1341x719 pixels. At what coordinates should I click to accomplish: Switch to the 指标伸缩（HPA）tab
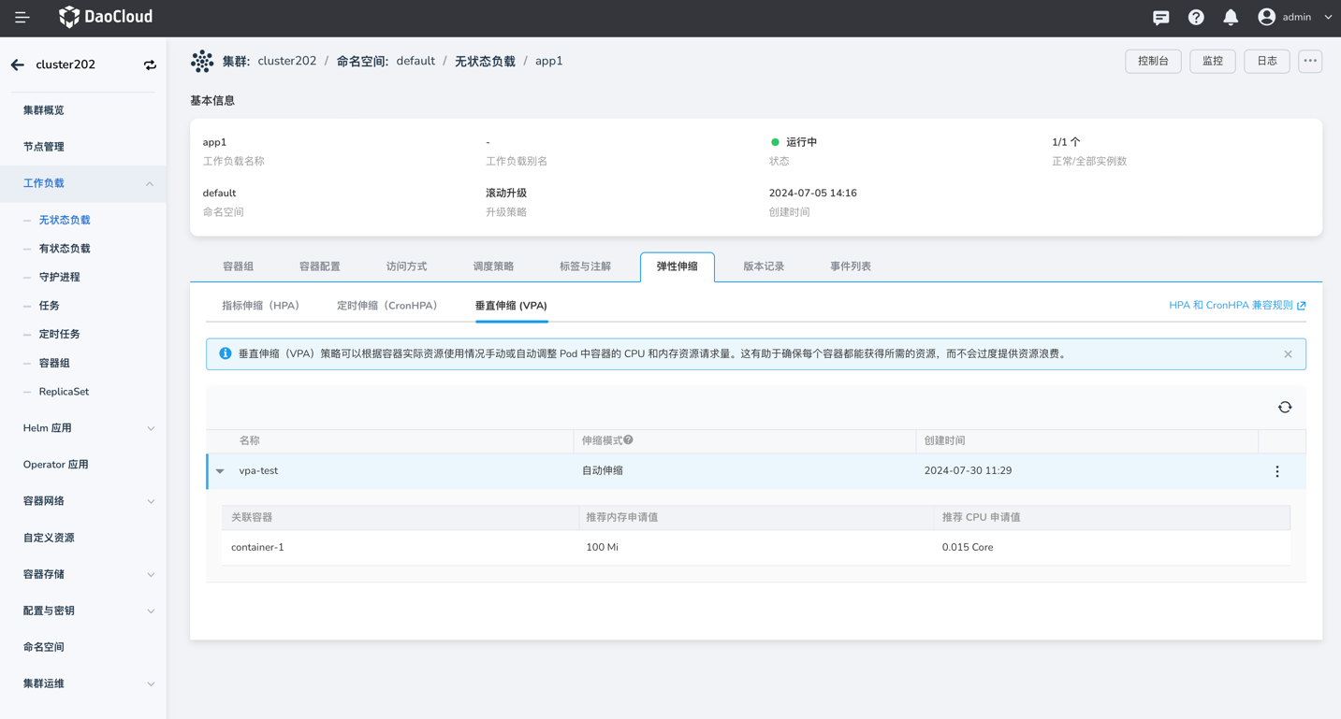tap(261, 306)
